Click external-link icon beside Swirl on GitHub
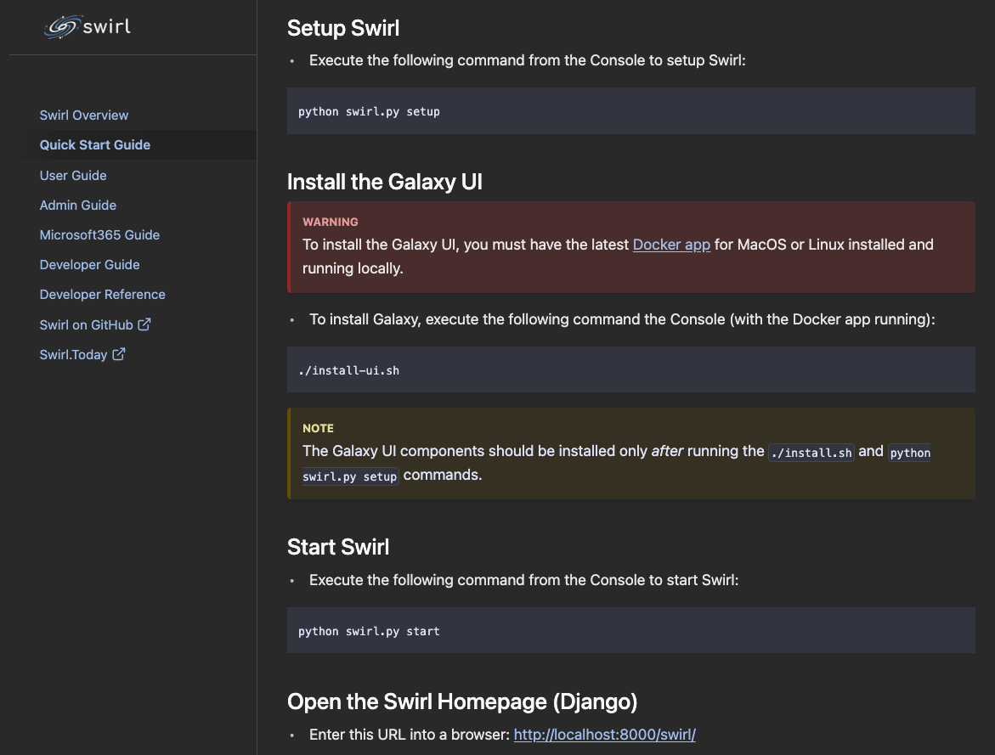This screenshot has width=995, height=755. point(144,324)
